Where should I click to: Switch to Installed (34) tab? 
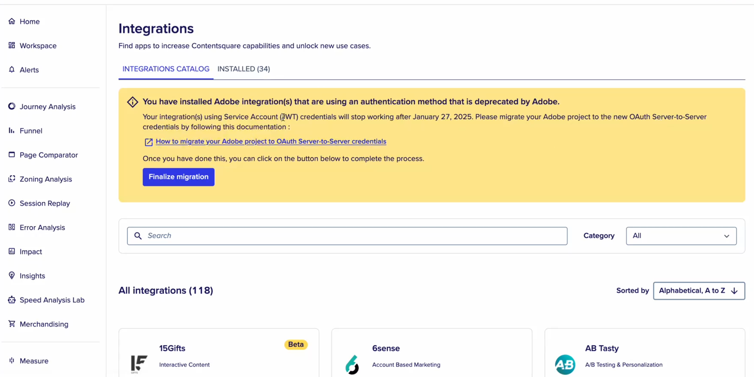pyautogui.click(x=243, y=69)
